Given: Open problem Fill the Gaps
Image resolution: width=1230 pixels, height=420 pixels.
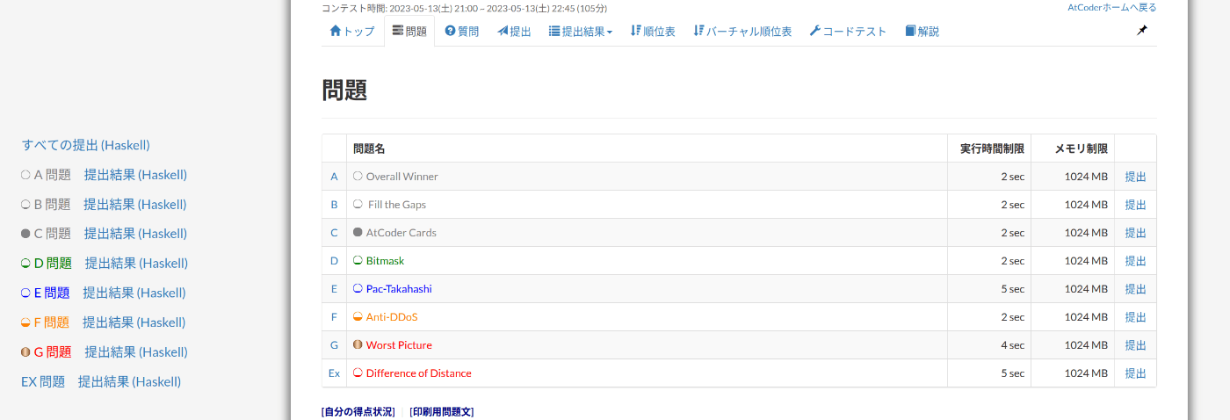Looking at the screenshot, I should tap(397, 205).
